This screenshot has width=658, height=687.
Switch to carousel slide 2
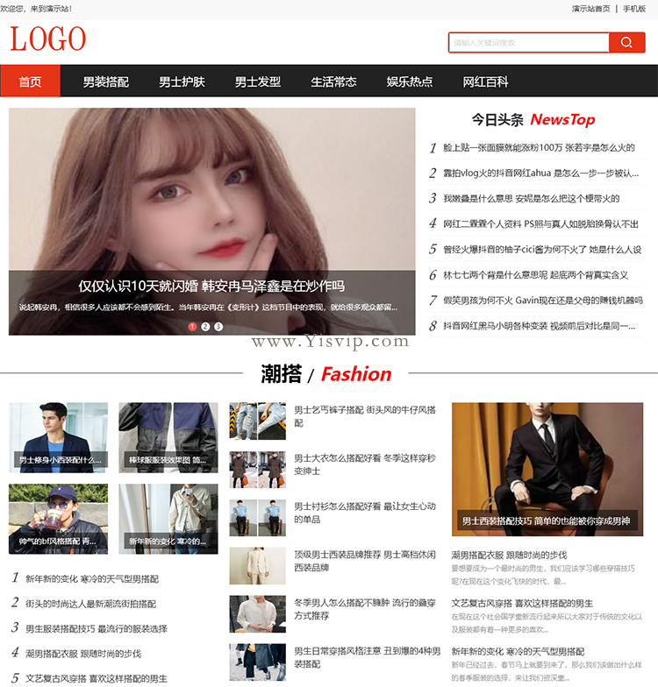coord(205,327)
